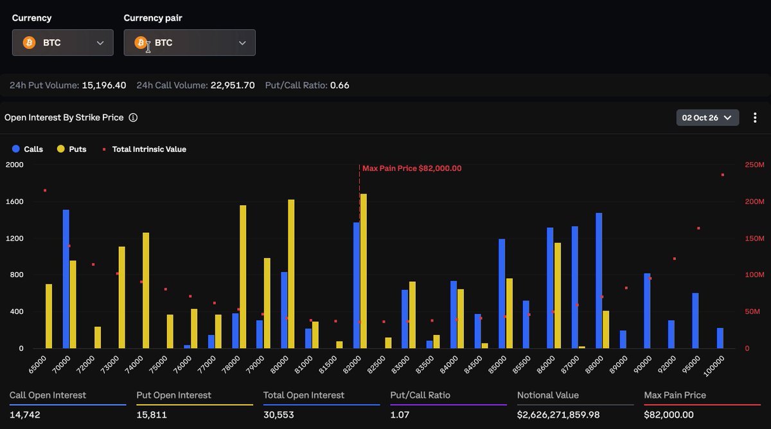Open the three-dot chart options menu
Image resolution: width=771 pixels, height=429 pixels.
tap(755, 118)
